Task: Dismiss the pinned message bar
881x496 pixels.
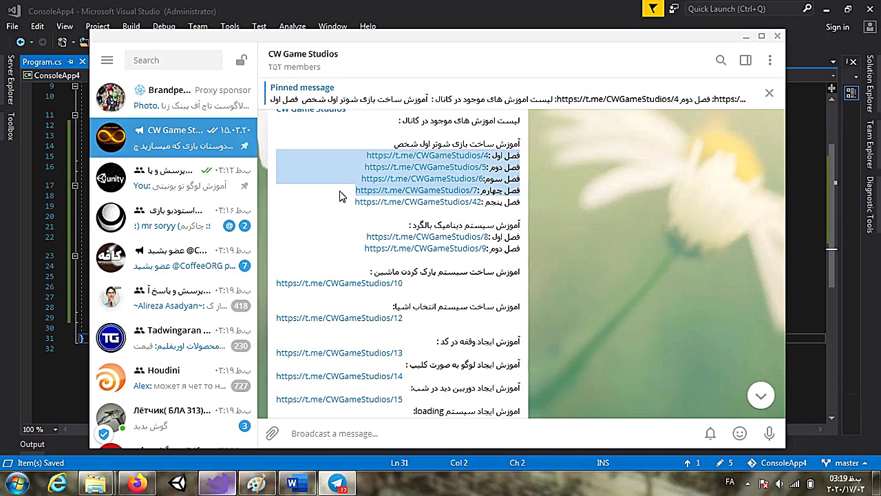Action: (x=769, y=93)
